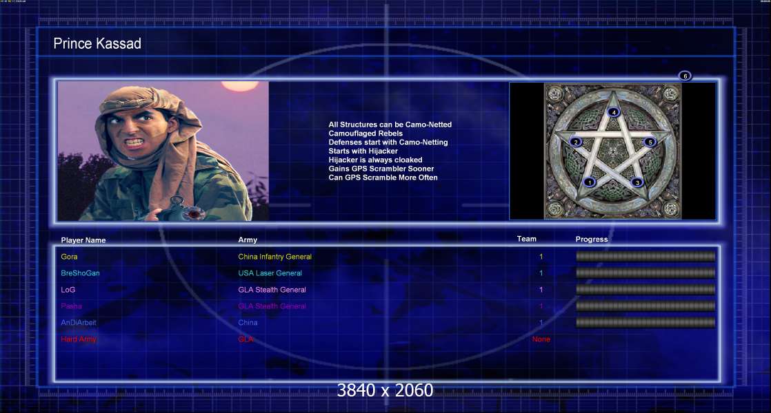Click the Team column header
The width and height of the screenshot is (771, 413).
click(527, 239)
